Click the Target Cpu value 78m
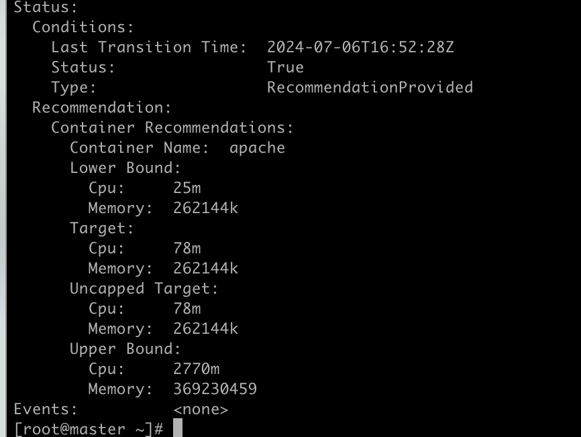This screenshot has height=437, width=581. tap(187, 248)
